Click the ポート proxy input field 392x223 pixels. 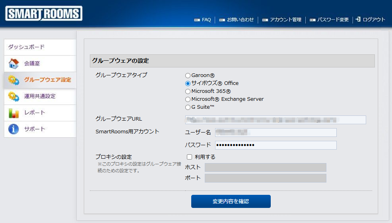click(x=266, y=178)
